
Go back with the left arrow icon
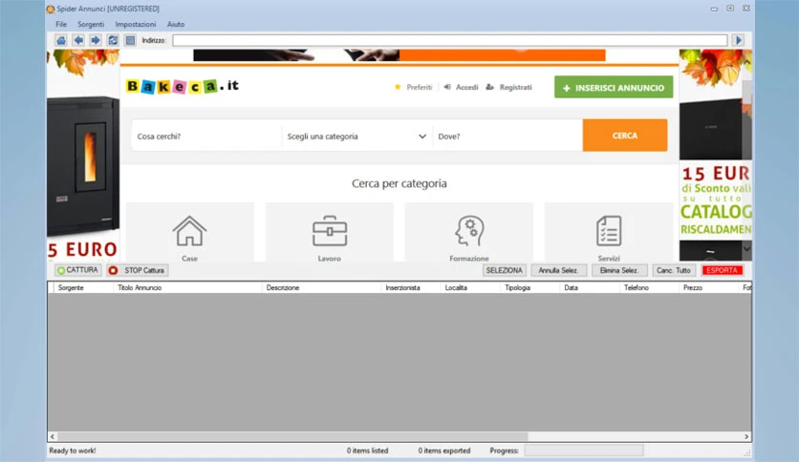coord(78,40)
